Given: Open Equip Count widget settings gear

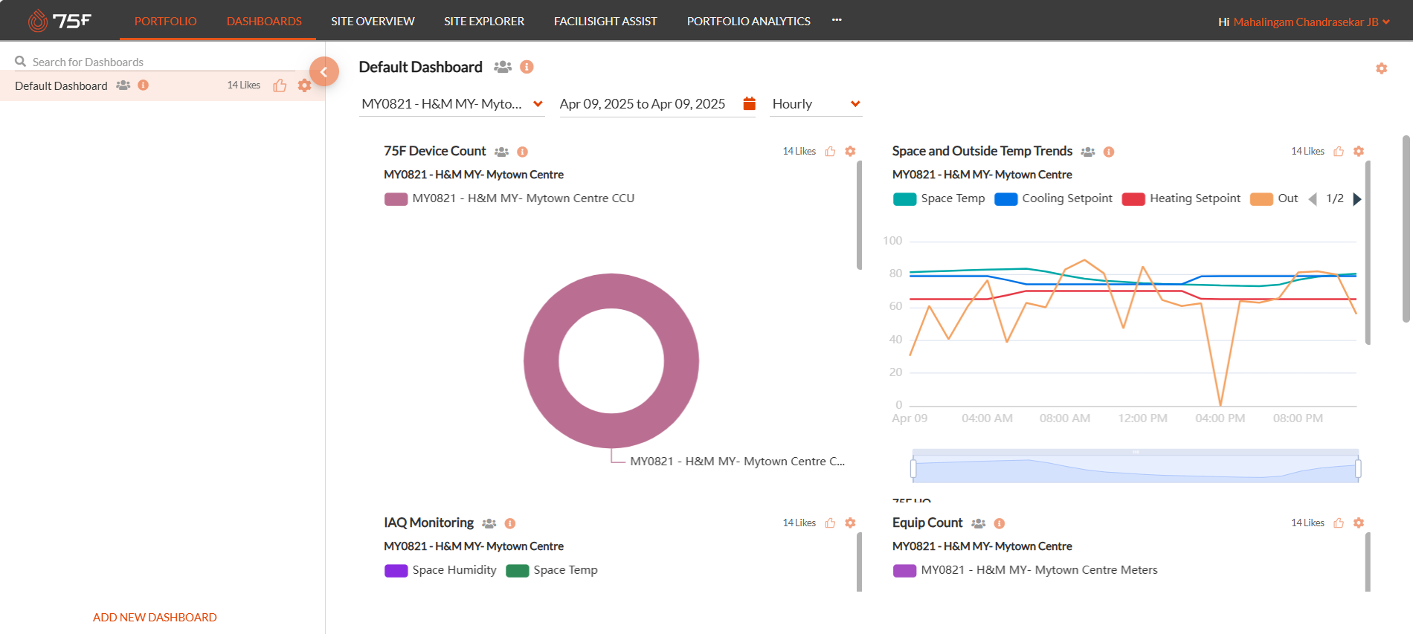Looking at the screenshot, I should tap(1359, 523).
